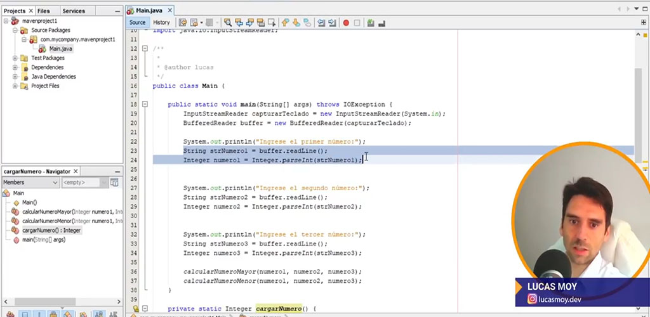Collapse the cargarNumero method fold marker

(x=145, y=309)
